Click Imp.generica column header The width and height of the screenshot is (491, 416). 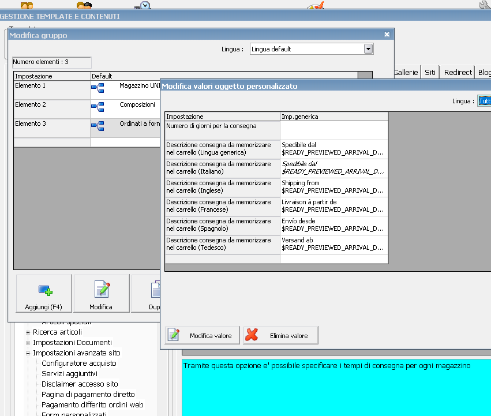click(334, 117)
